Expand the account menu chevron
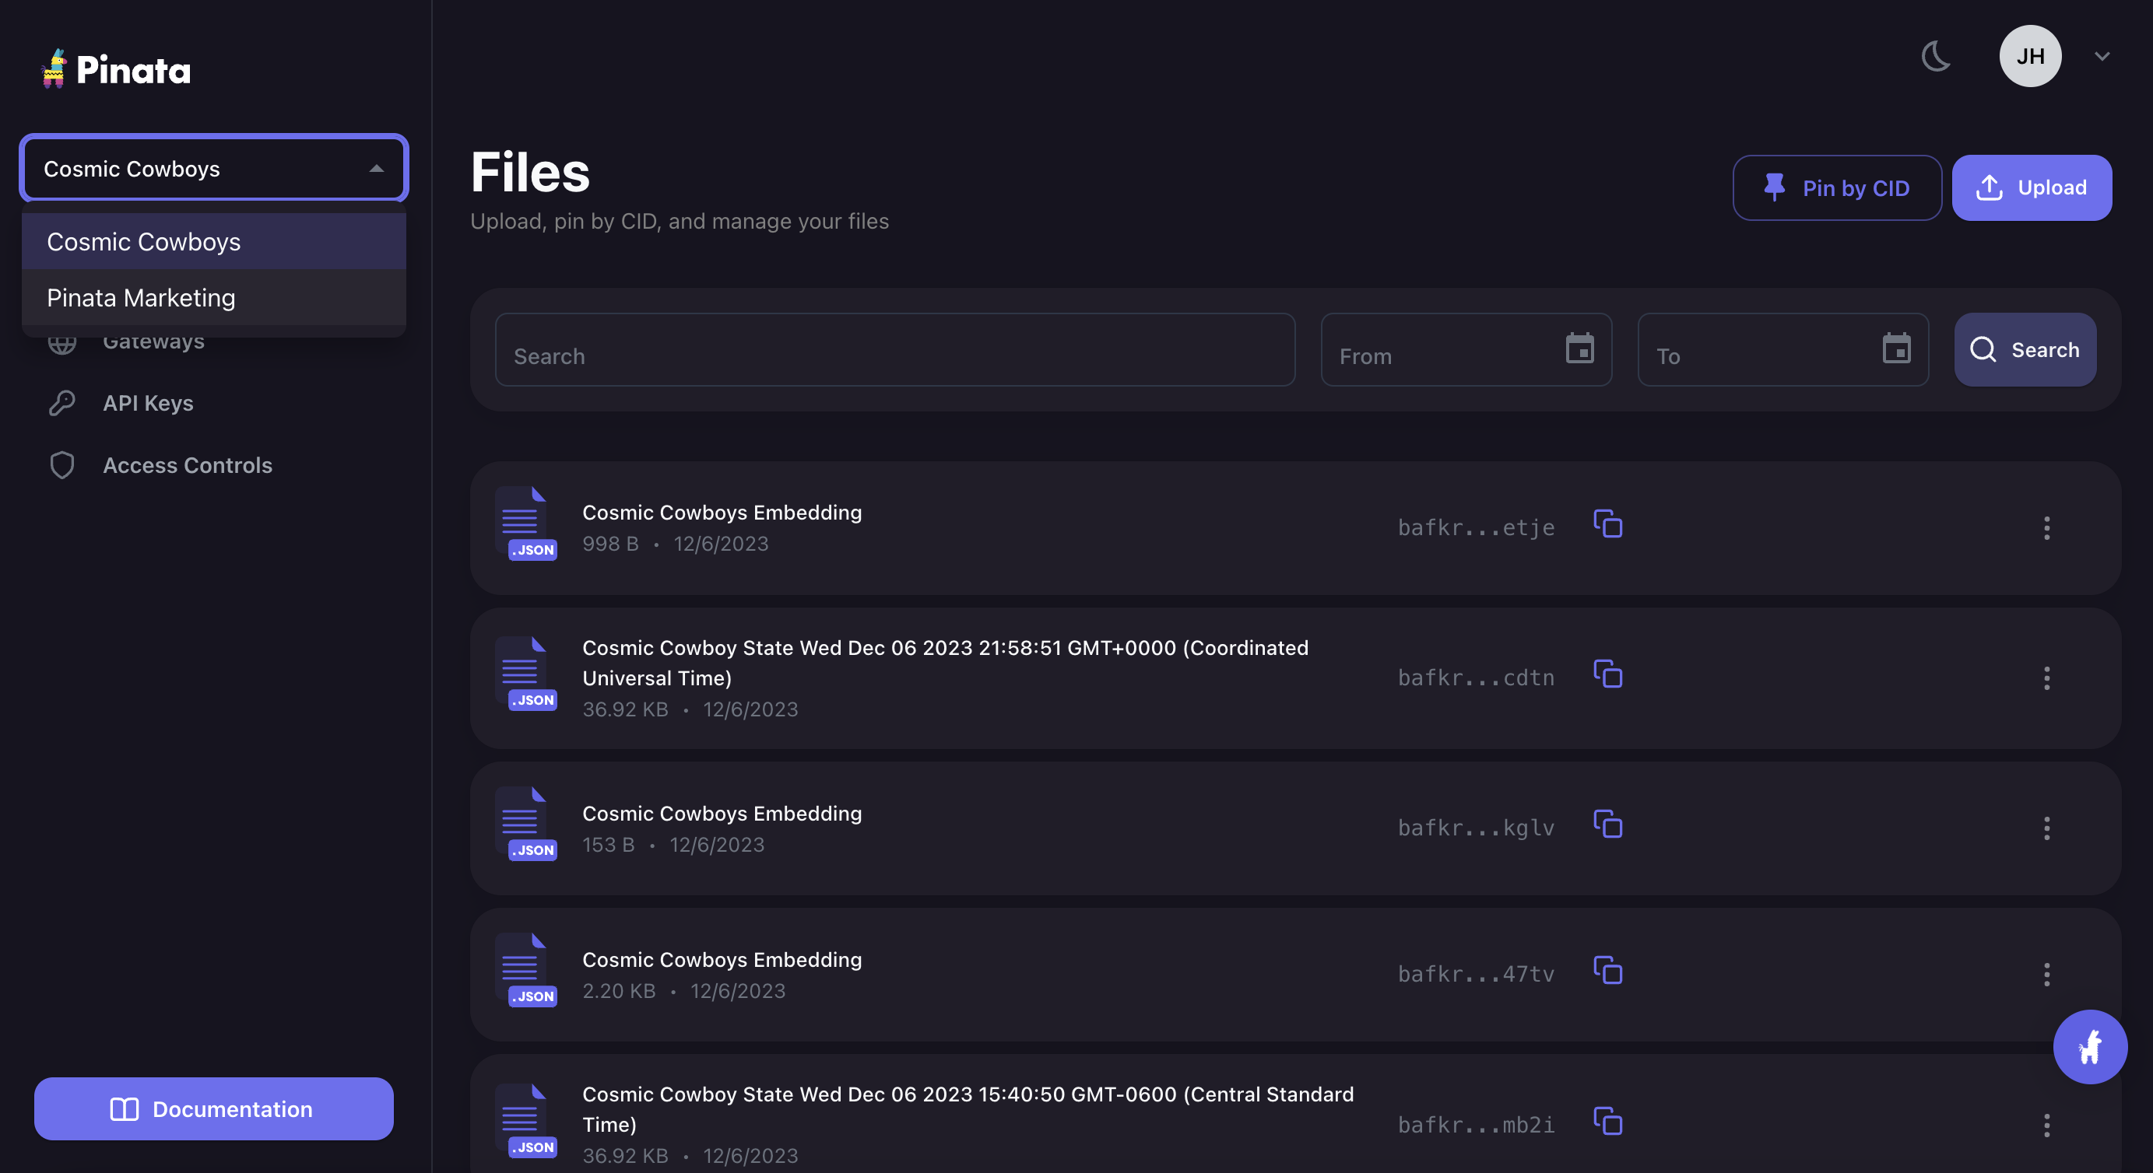Viewport: 2153px width, 1173px height. click(x=2101, y=56)
